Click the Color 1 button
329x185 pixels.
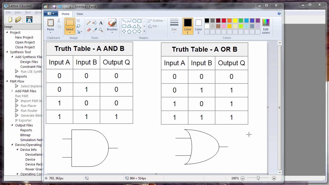tap(188, 26)
